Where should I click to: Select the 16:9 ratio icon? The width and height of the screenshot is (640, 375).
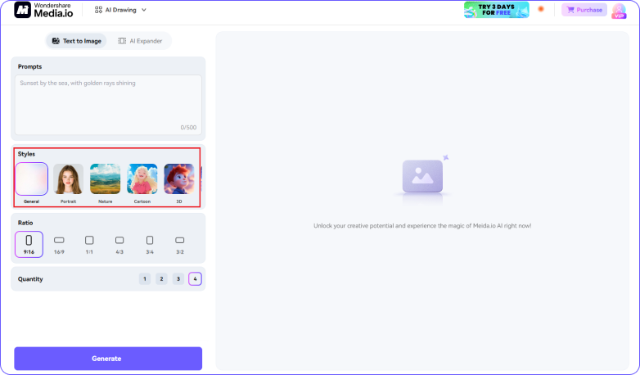point(59,241)
